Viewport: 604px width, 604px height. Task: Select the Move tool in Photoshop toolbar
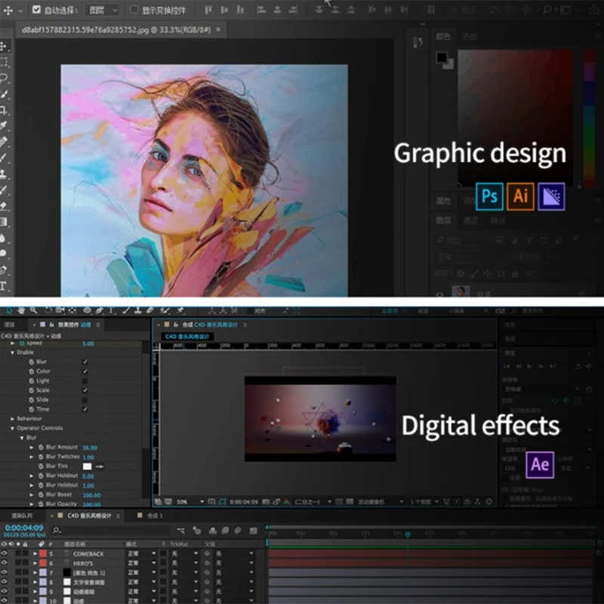(x=5, y=46)
